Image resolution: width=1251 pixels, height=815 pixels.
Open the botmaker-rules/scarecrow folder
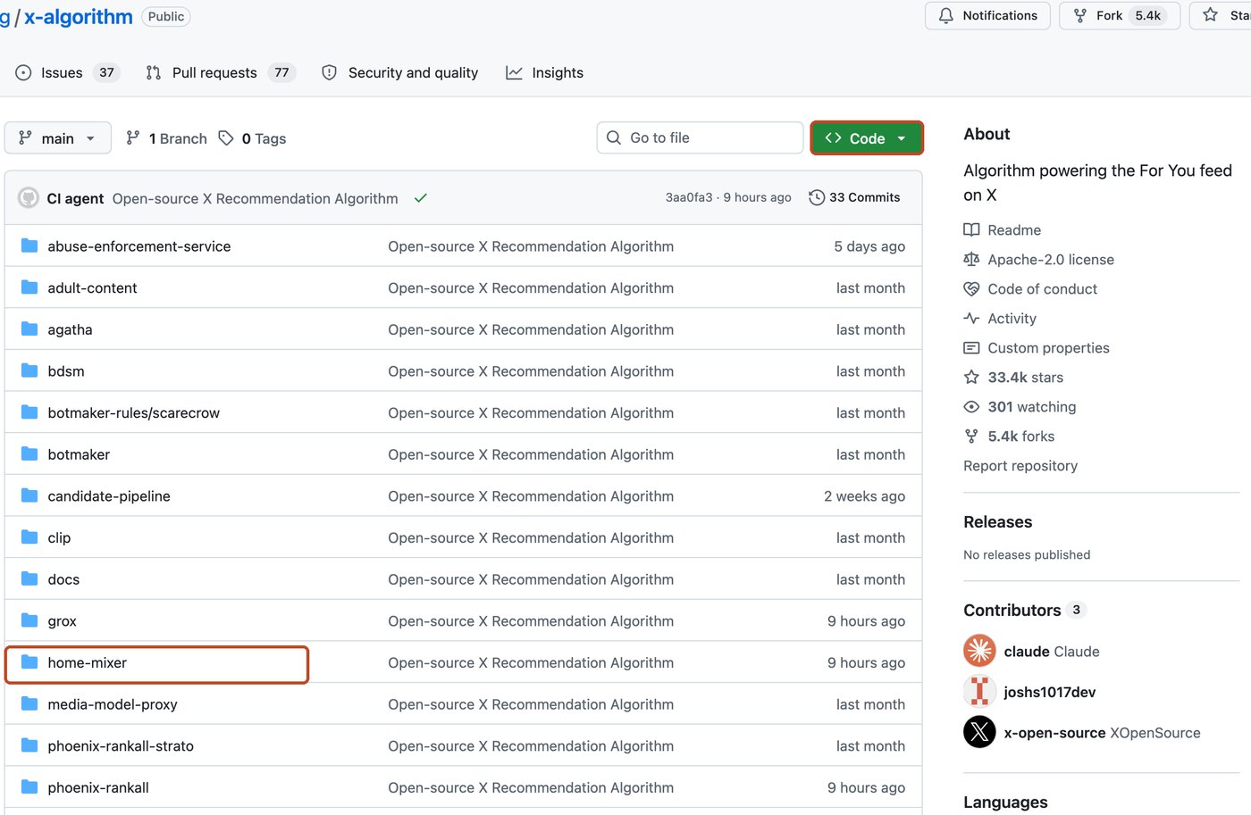(133, 413)
